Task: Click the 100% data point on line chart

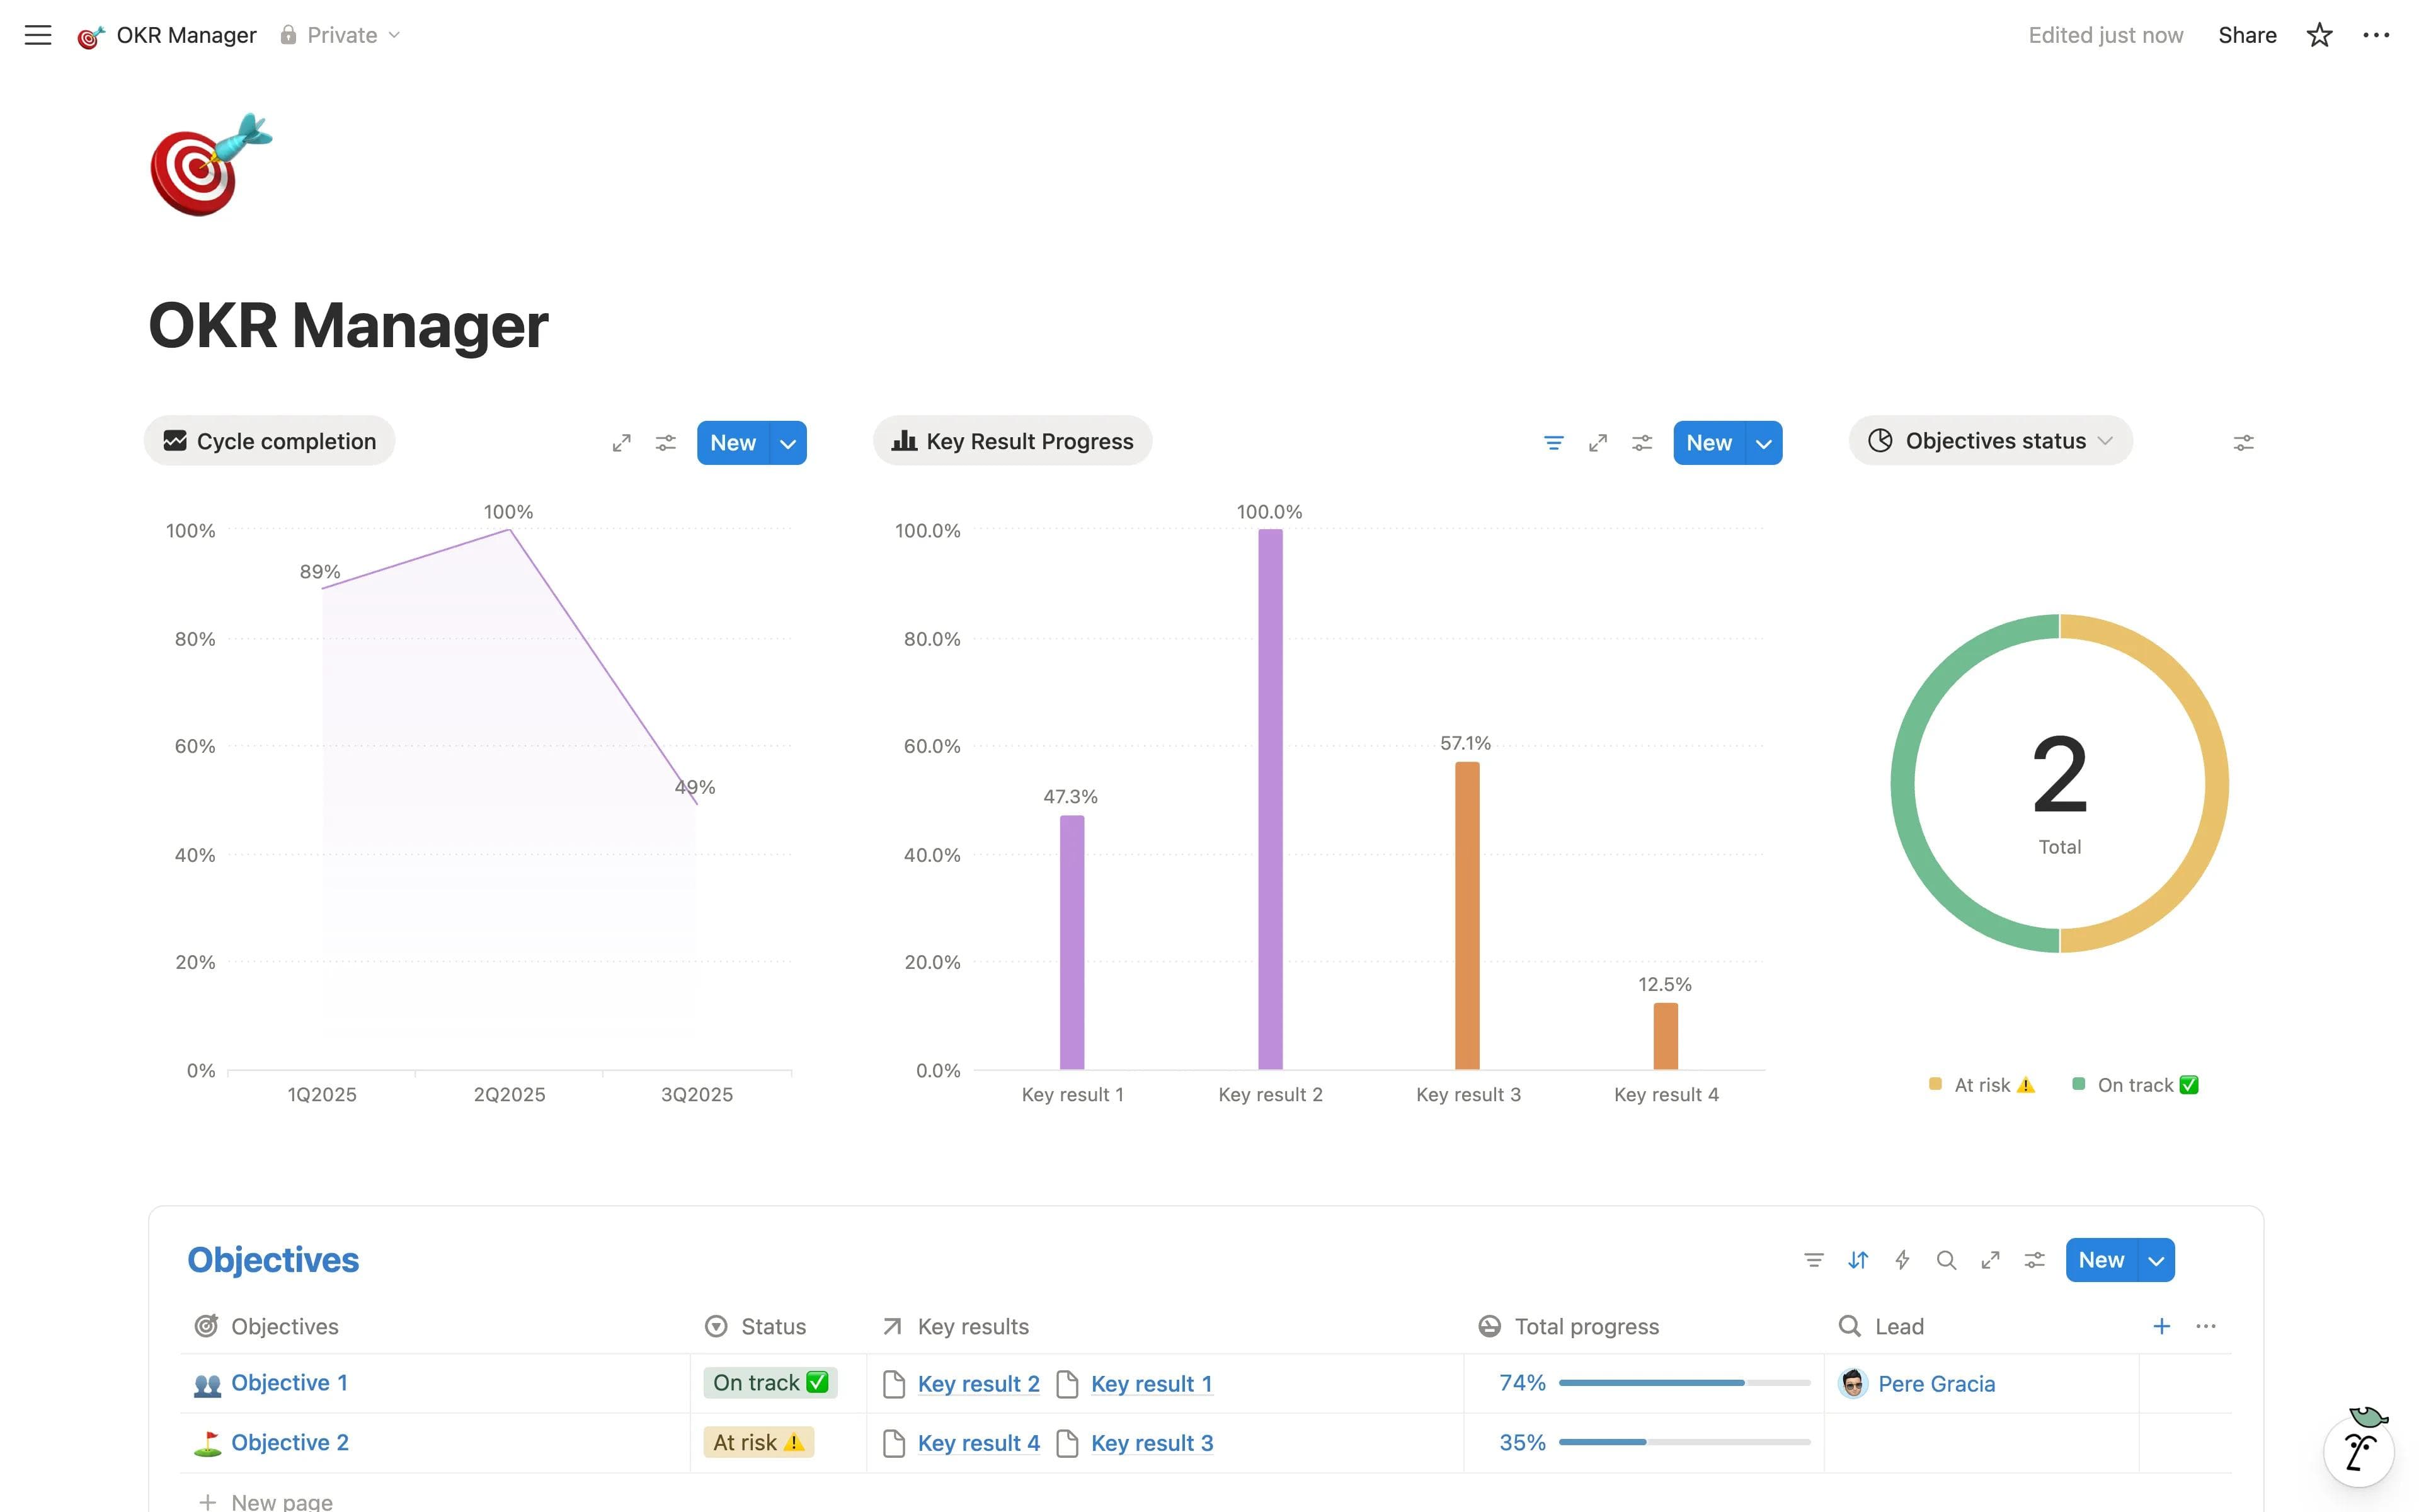Action: 510,529
